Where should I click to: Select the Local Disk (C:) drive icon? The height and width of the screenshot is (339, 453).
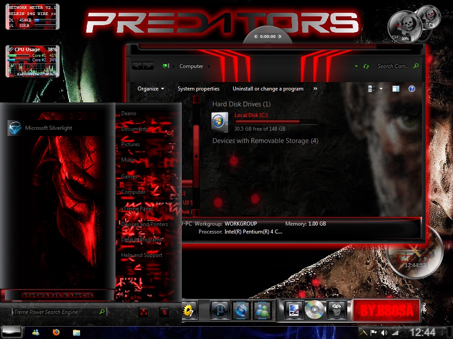[x=219, y=123]
